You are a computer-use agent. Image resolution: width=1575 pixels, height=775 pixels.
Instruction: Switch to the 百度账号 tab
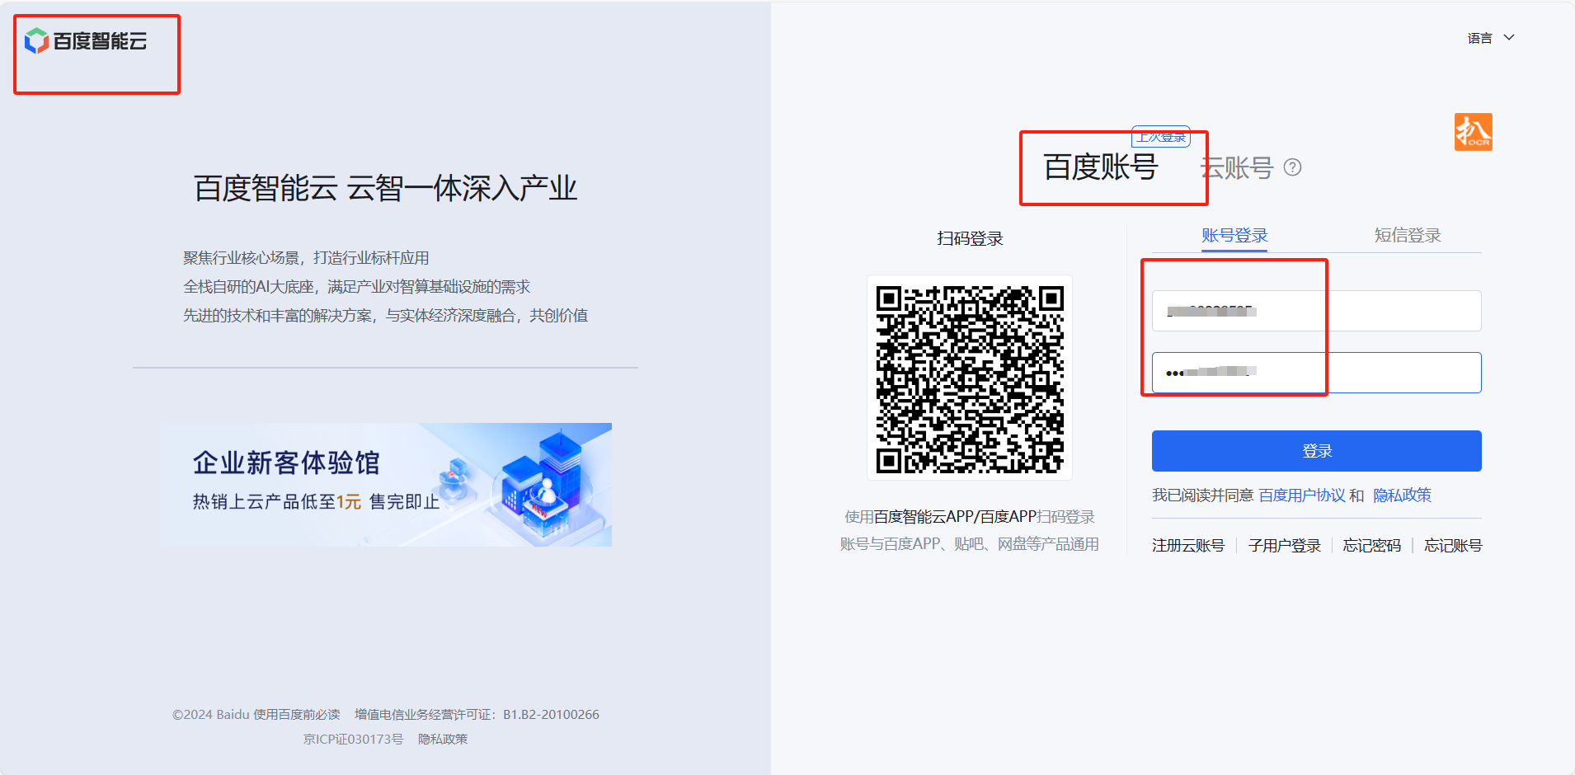coord(1101,167)
